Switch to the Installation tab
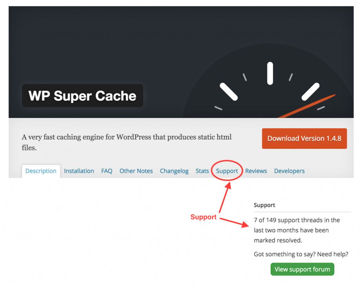Viewport: 361px width, 285px height. 79,171
